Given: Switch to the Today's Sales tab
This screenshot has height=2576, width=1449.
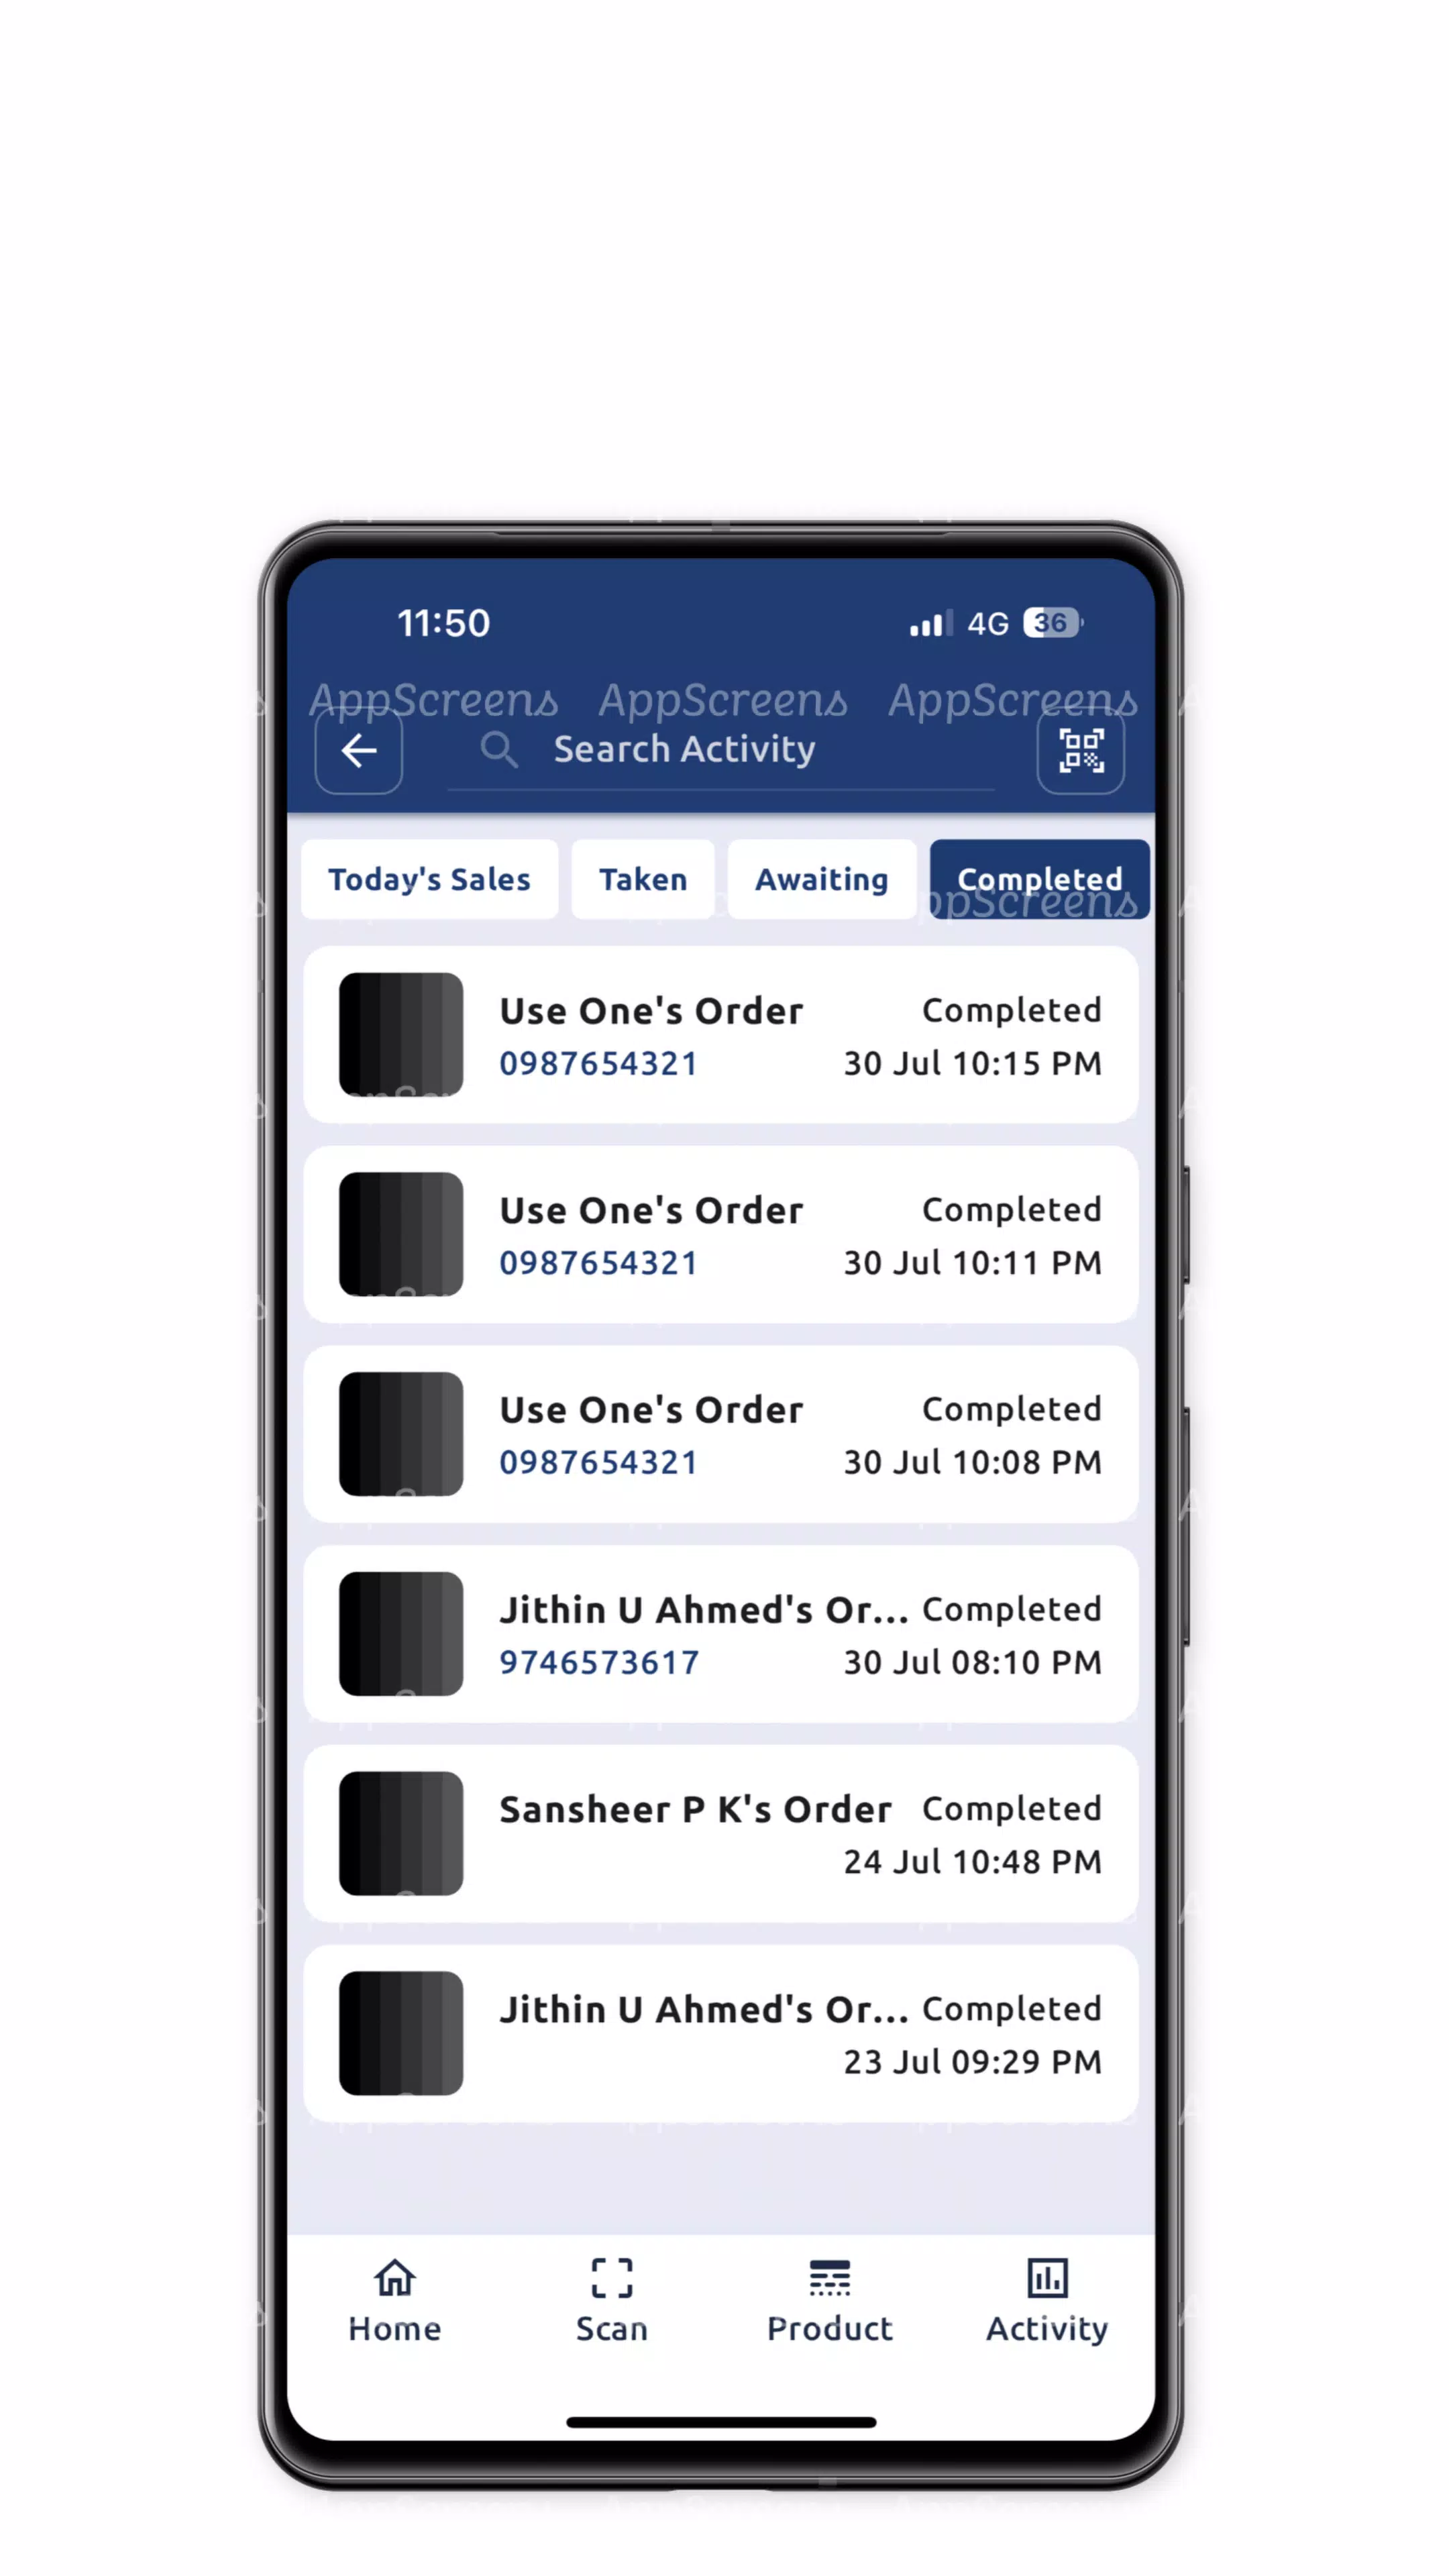Looking at the screenshot, I should click(x=430, y=877).
